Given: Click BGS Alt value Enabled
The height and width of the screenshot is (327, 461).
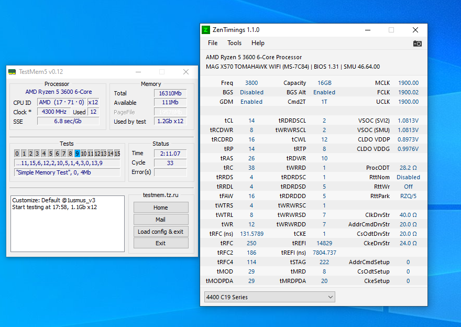Looking at the screenshot, I should 324,92.
